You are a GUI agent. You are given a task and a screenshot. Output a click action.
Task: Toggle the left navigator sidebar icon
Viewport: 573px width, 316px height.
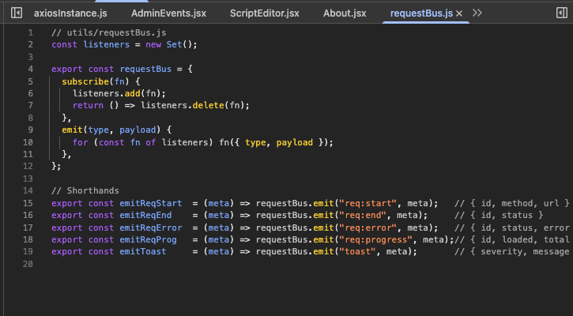[x=17, y=13]
